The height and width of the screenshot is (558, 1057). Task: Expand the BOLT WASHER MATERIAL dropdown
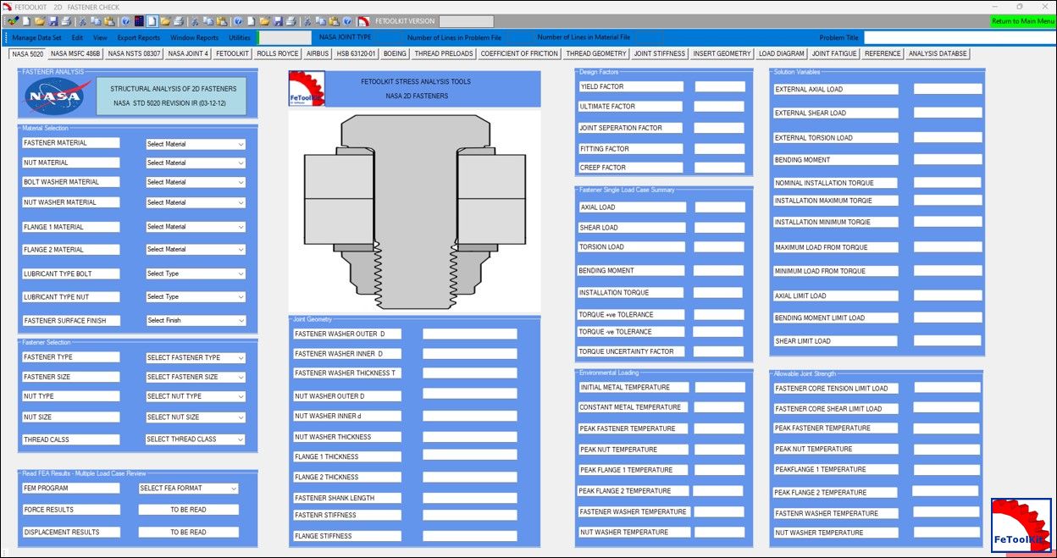(x=196, y=182)
